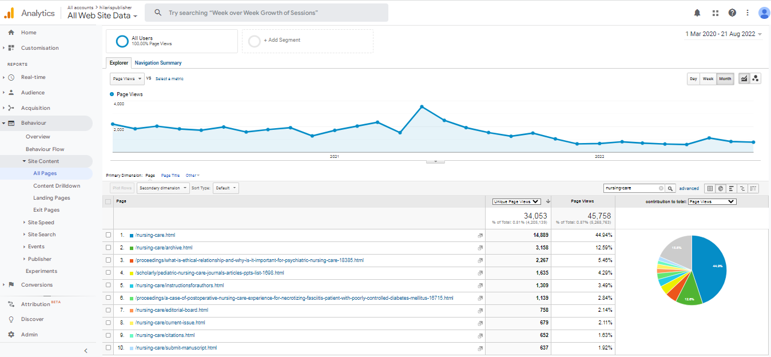Open the help question mark icon

pyautogui.click(x=732, y=13)
